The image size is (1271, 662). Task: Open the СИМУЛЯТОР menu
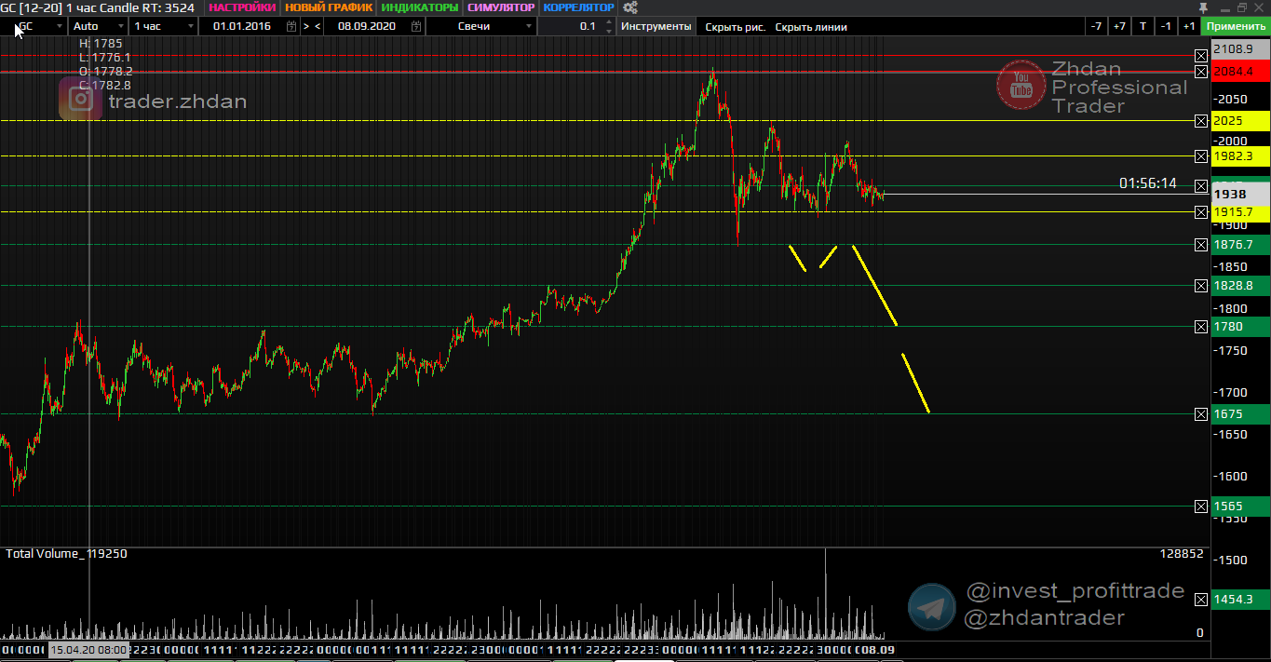coord(501,7)
